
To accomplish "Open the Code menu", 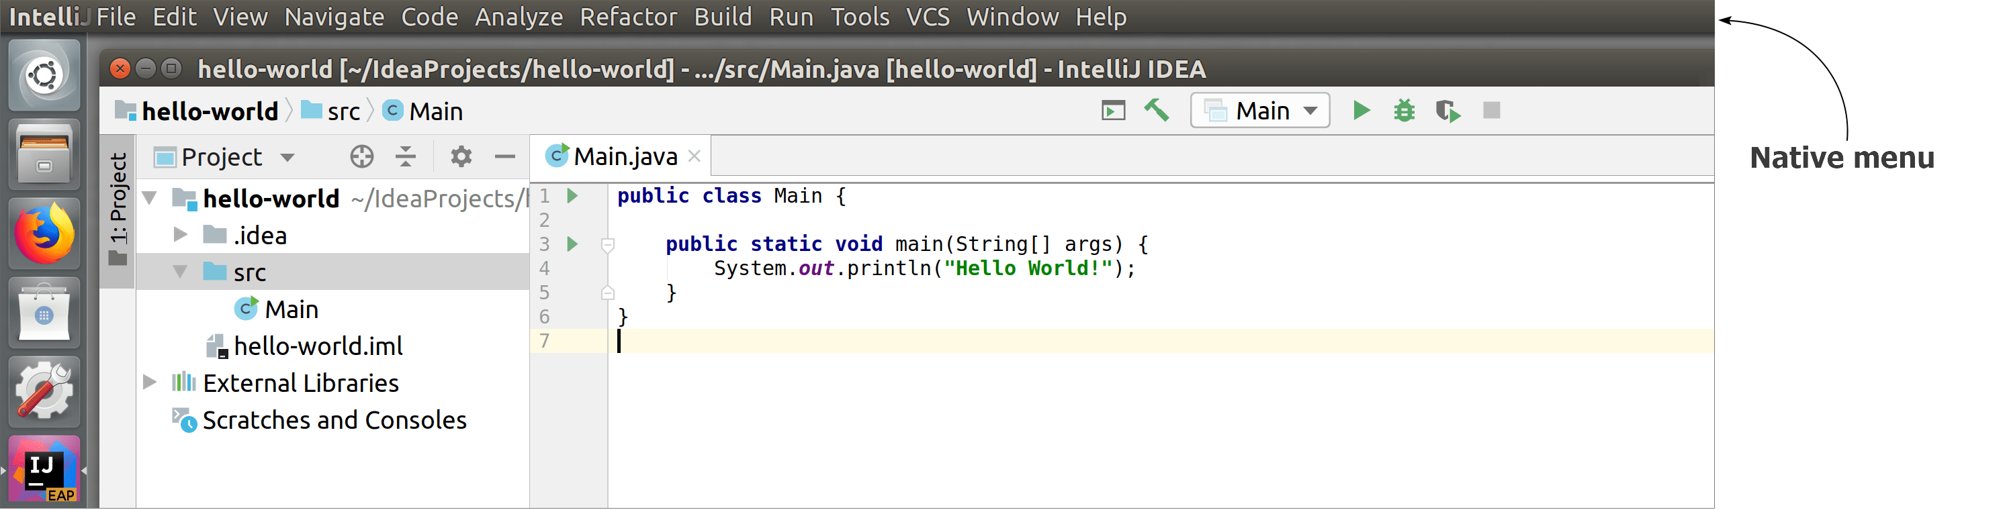I will click(429, 16).
